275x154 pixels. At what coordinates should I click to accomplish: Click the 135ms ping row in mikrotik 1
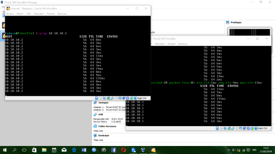tap(55, 78)
